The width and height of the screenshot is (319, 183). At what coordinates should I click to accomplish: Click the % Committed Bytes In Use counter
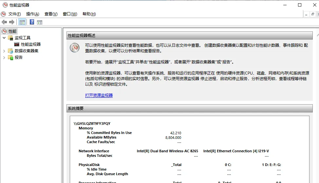(x=109, y=133)
